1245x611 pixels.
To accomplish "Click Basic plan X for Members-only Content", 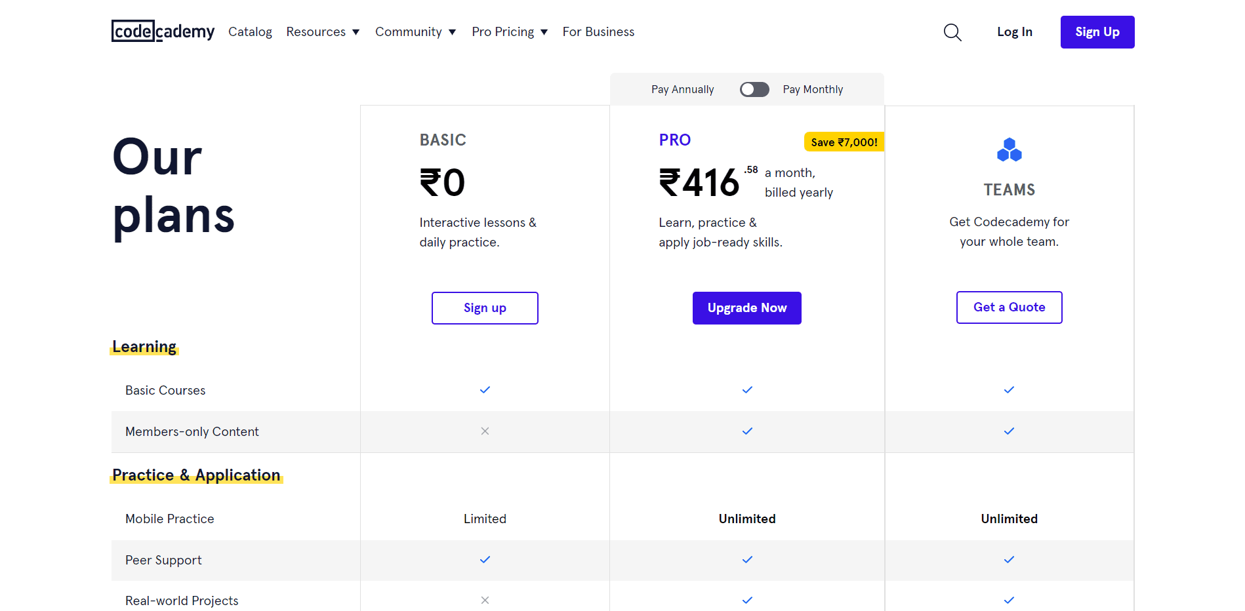I will tap(485, 431).
